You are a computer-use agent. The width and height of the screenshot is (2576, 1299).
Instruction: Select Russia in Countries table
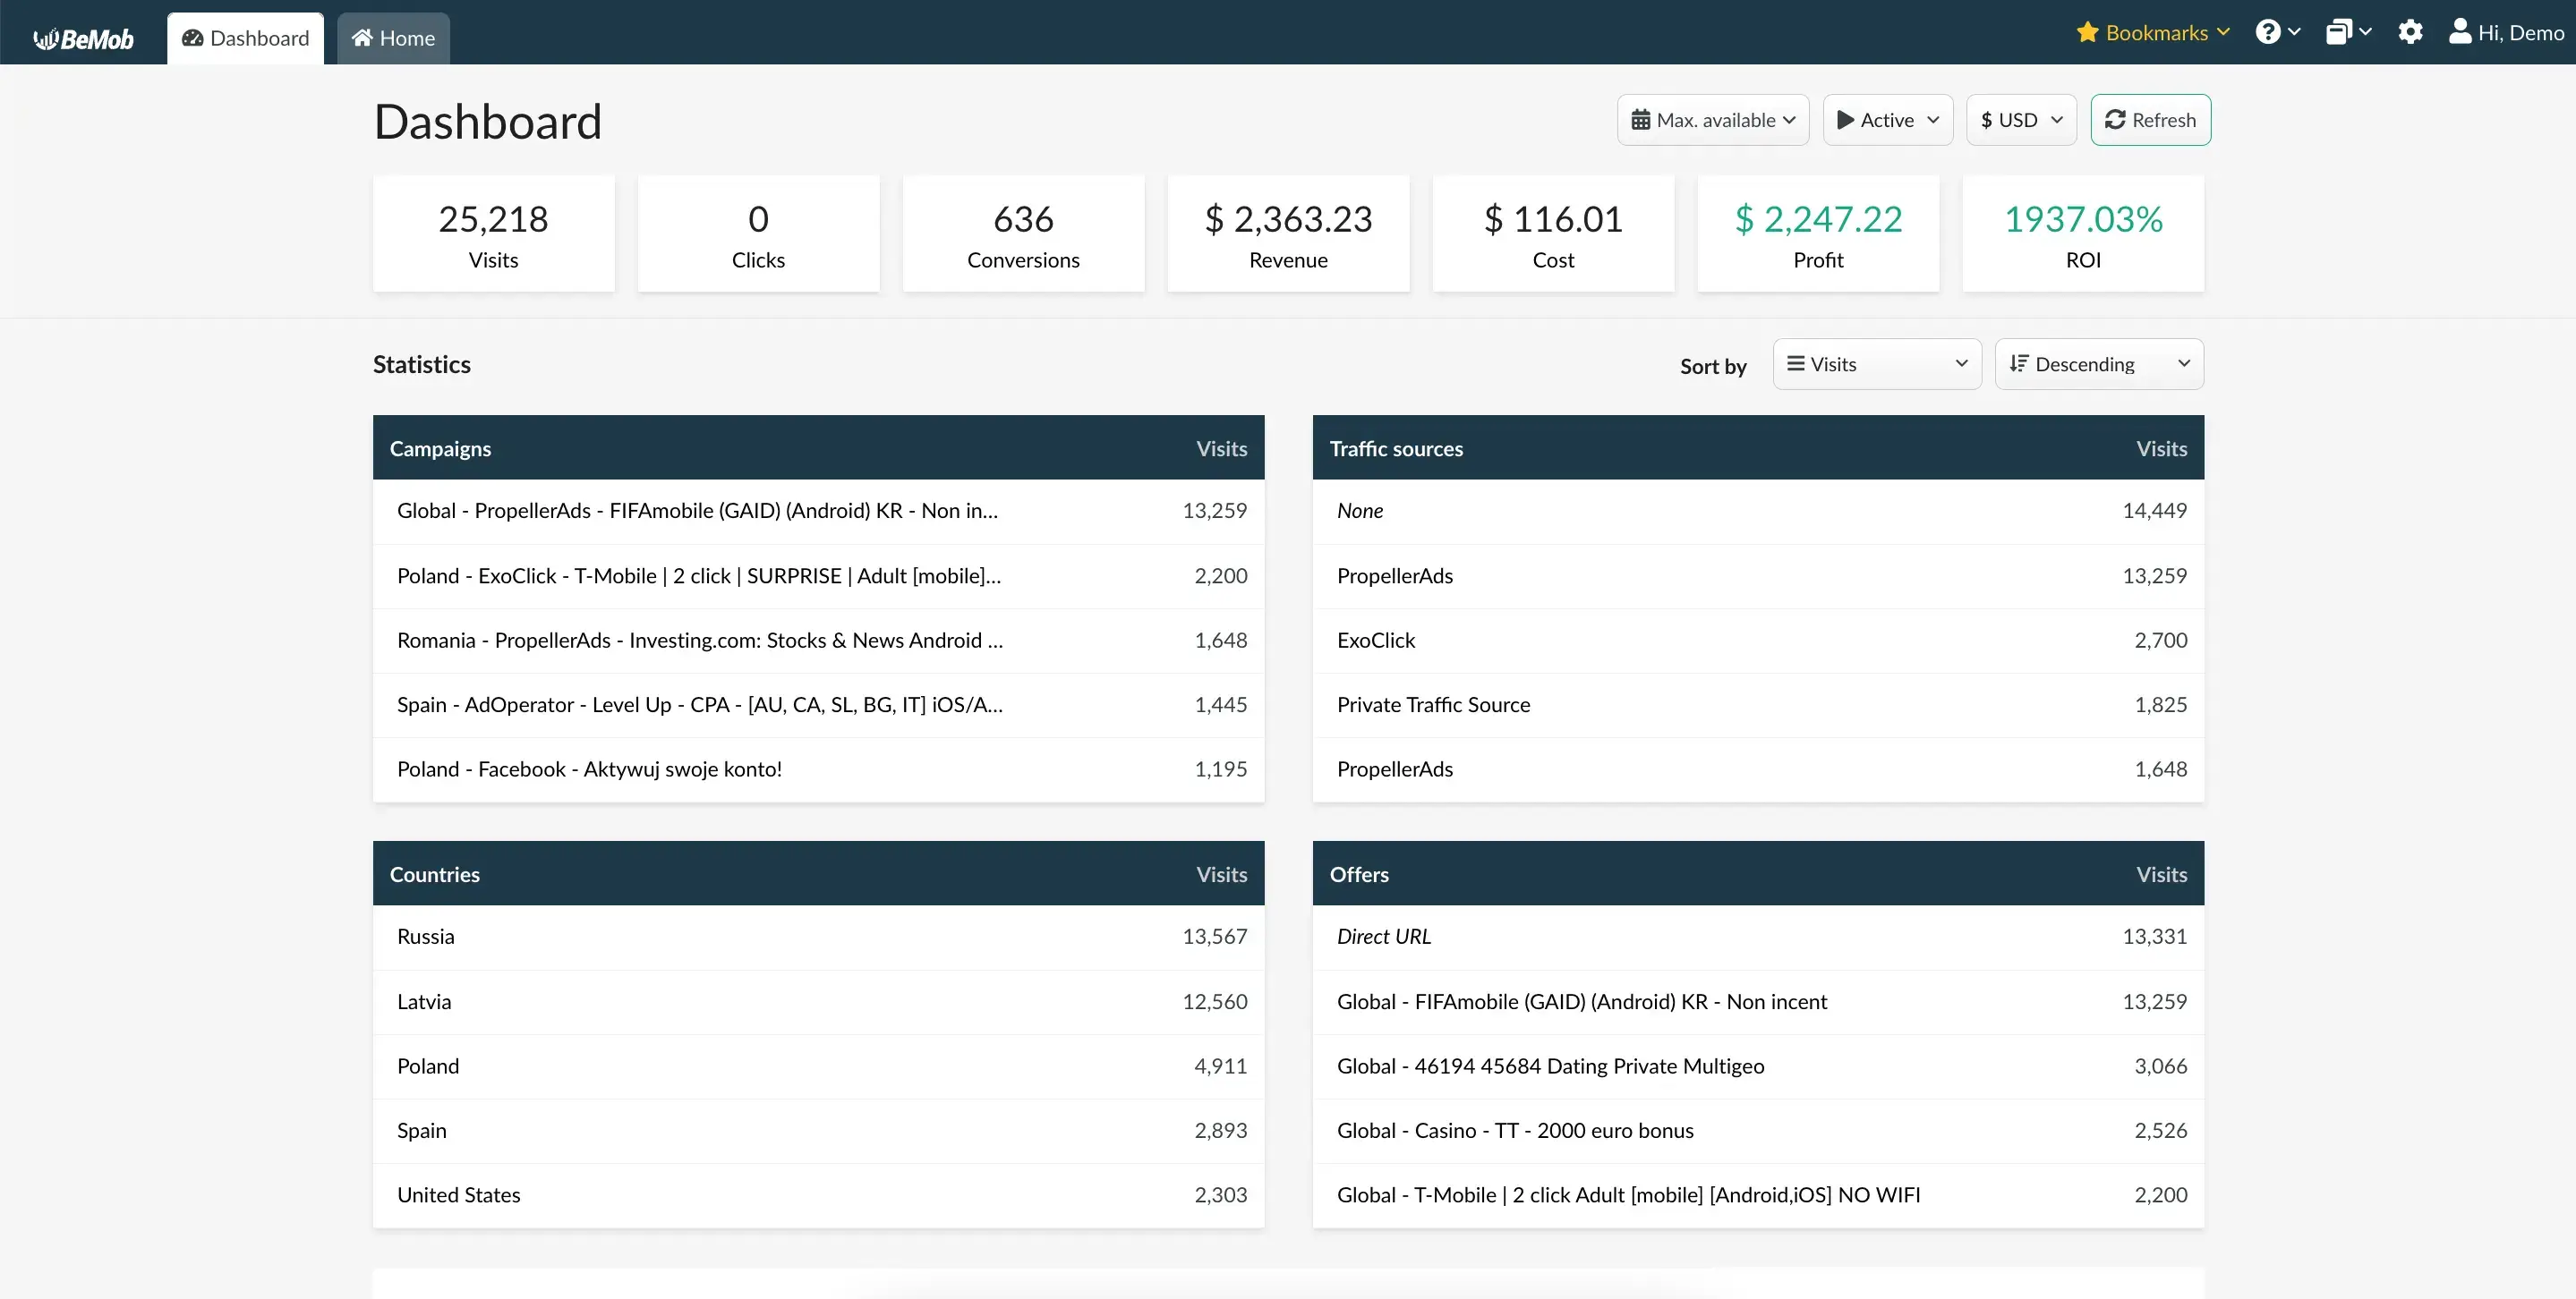[819, 938]
